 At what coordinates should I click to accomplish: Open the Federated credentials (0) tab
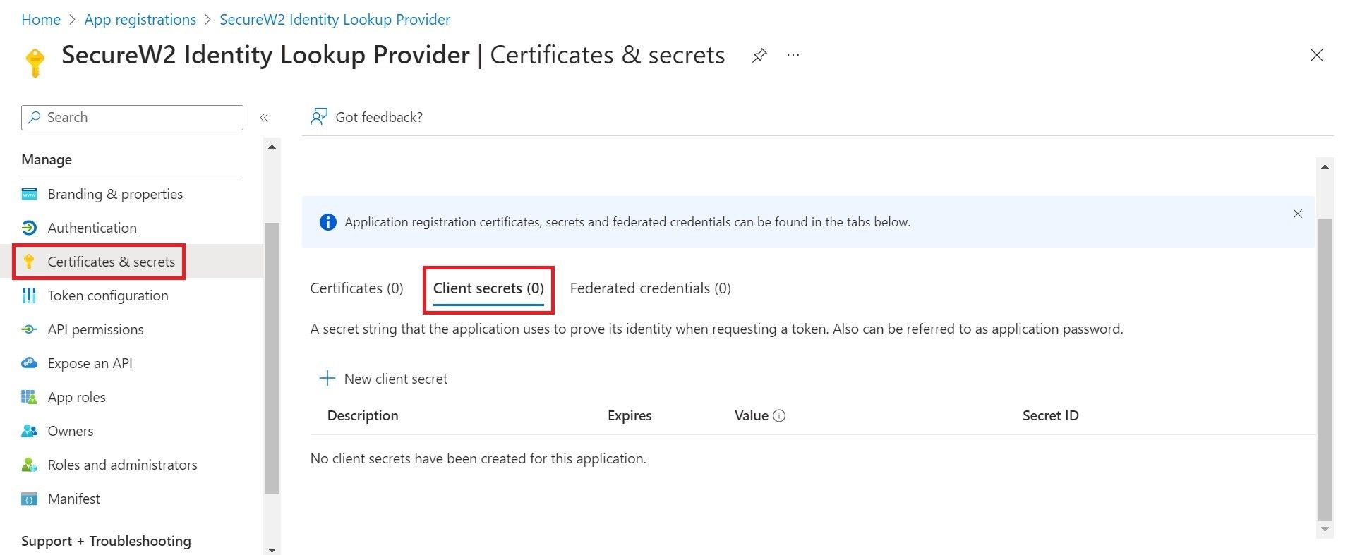point(650,288)
